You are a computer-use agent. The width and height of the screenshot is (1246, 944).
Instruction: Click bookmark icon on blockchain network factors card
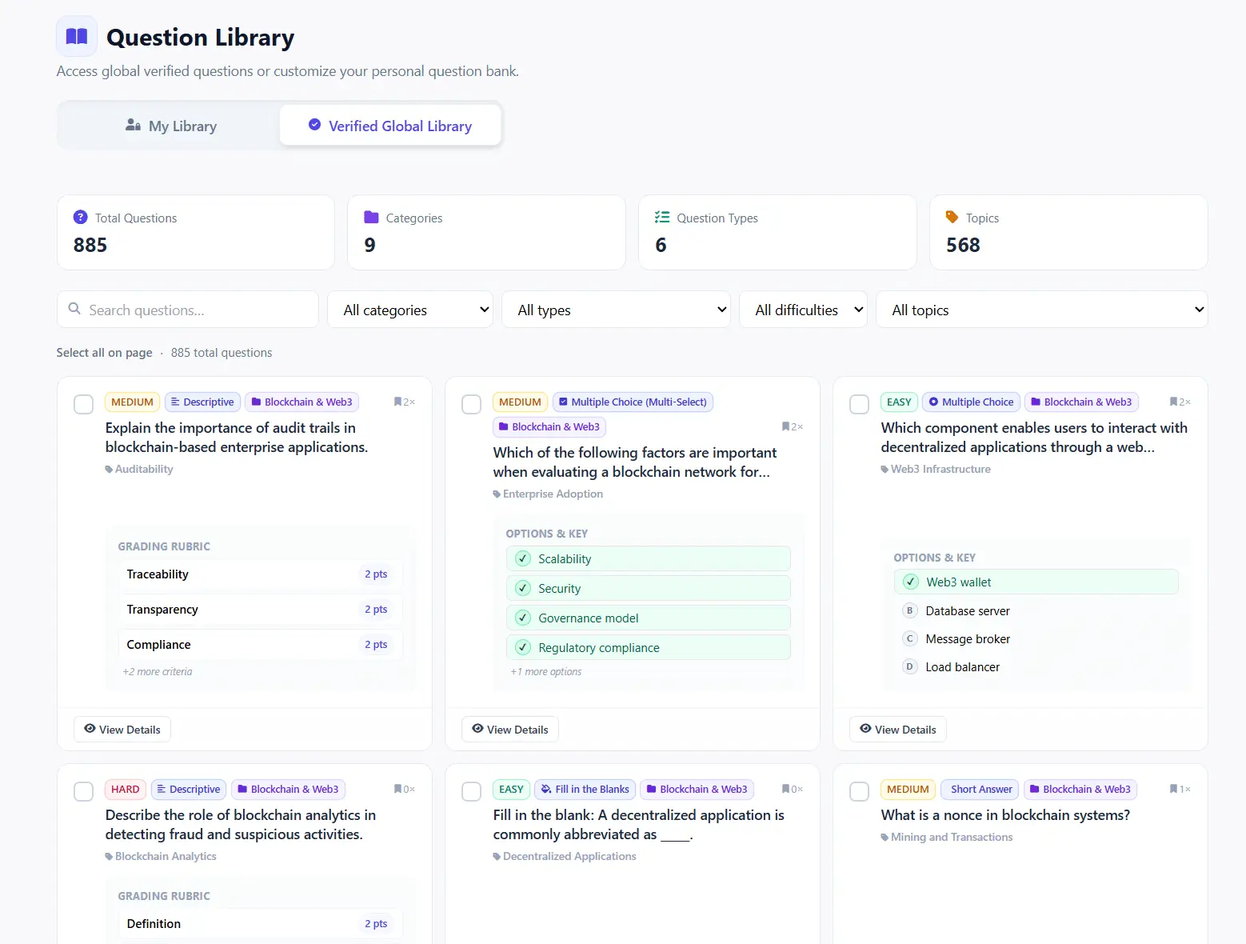pyautogui.click(x=786, y=426)
